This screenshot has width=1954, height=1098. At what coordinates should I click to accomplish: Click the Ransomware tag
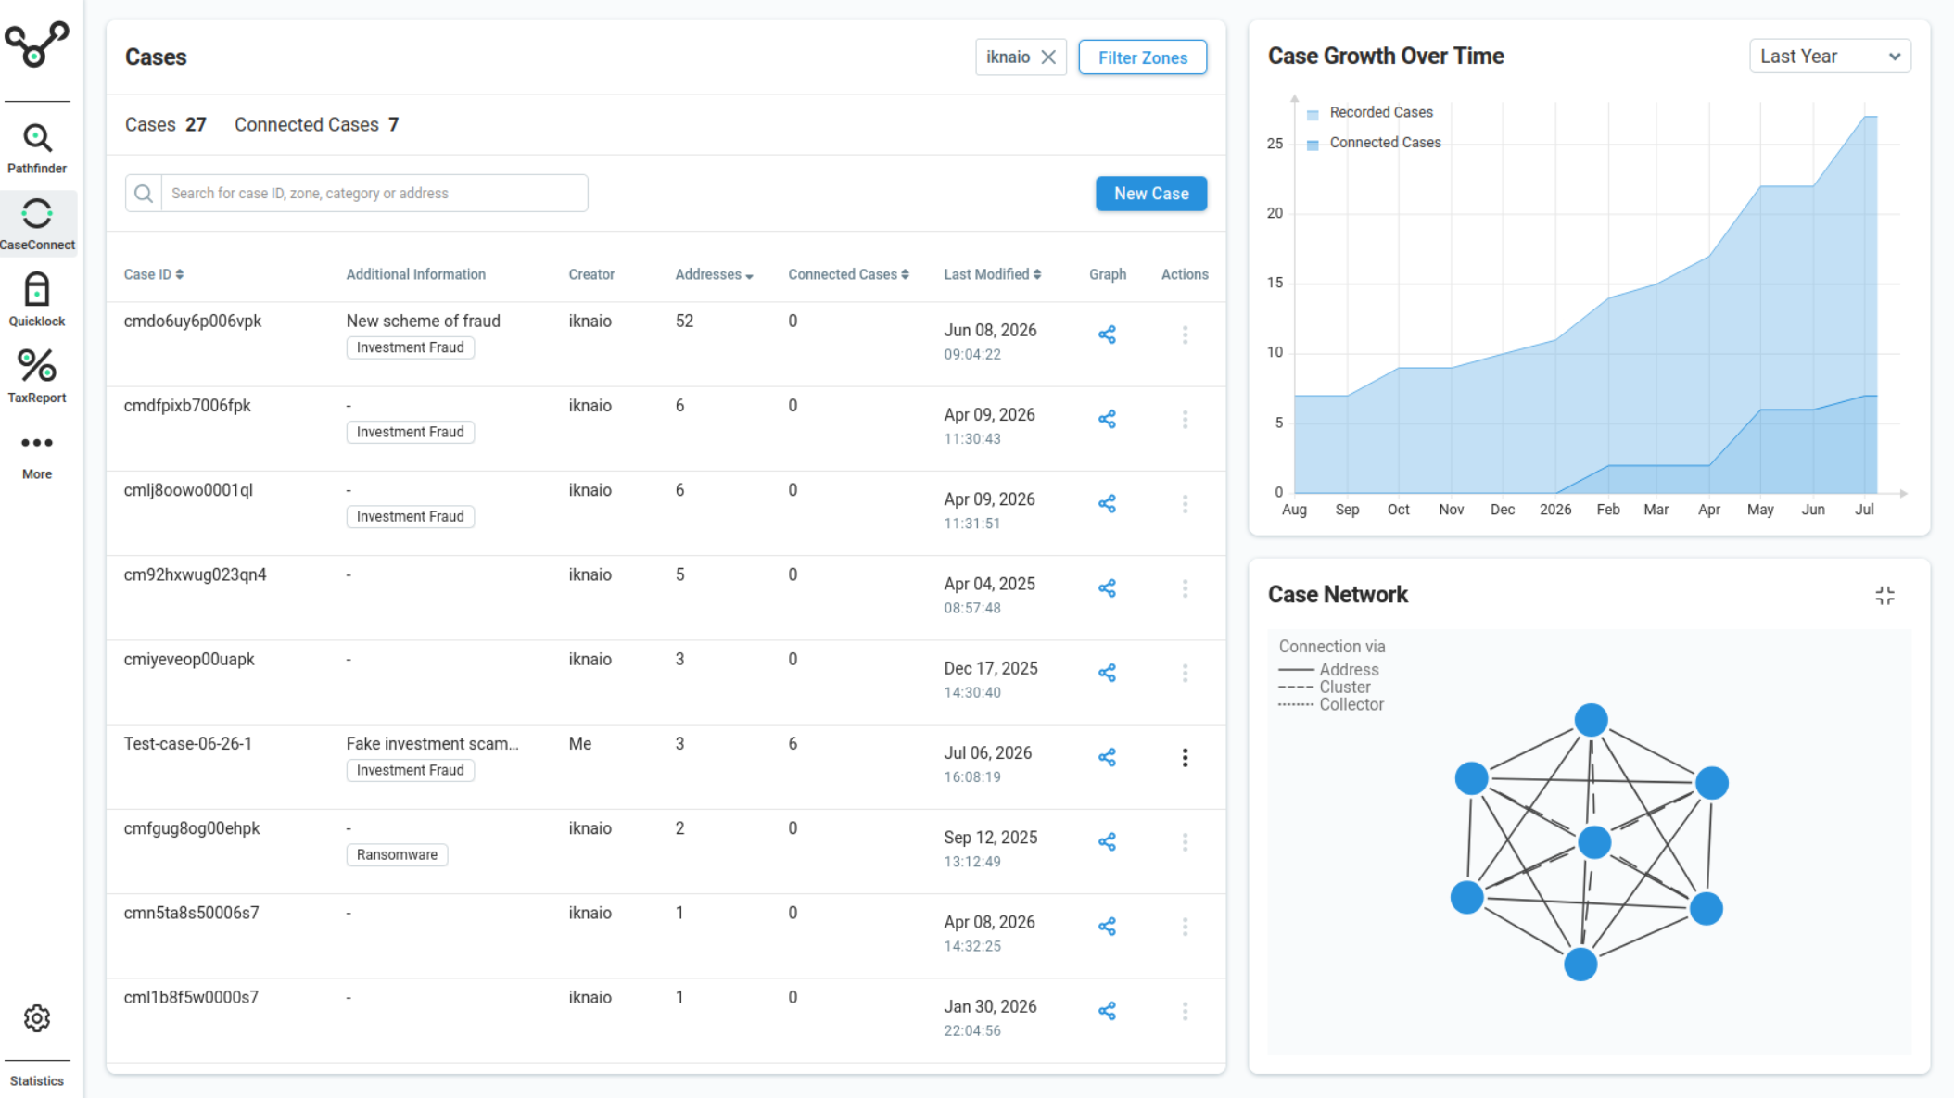pos(397,855)
